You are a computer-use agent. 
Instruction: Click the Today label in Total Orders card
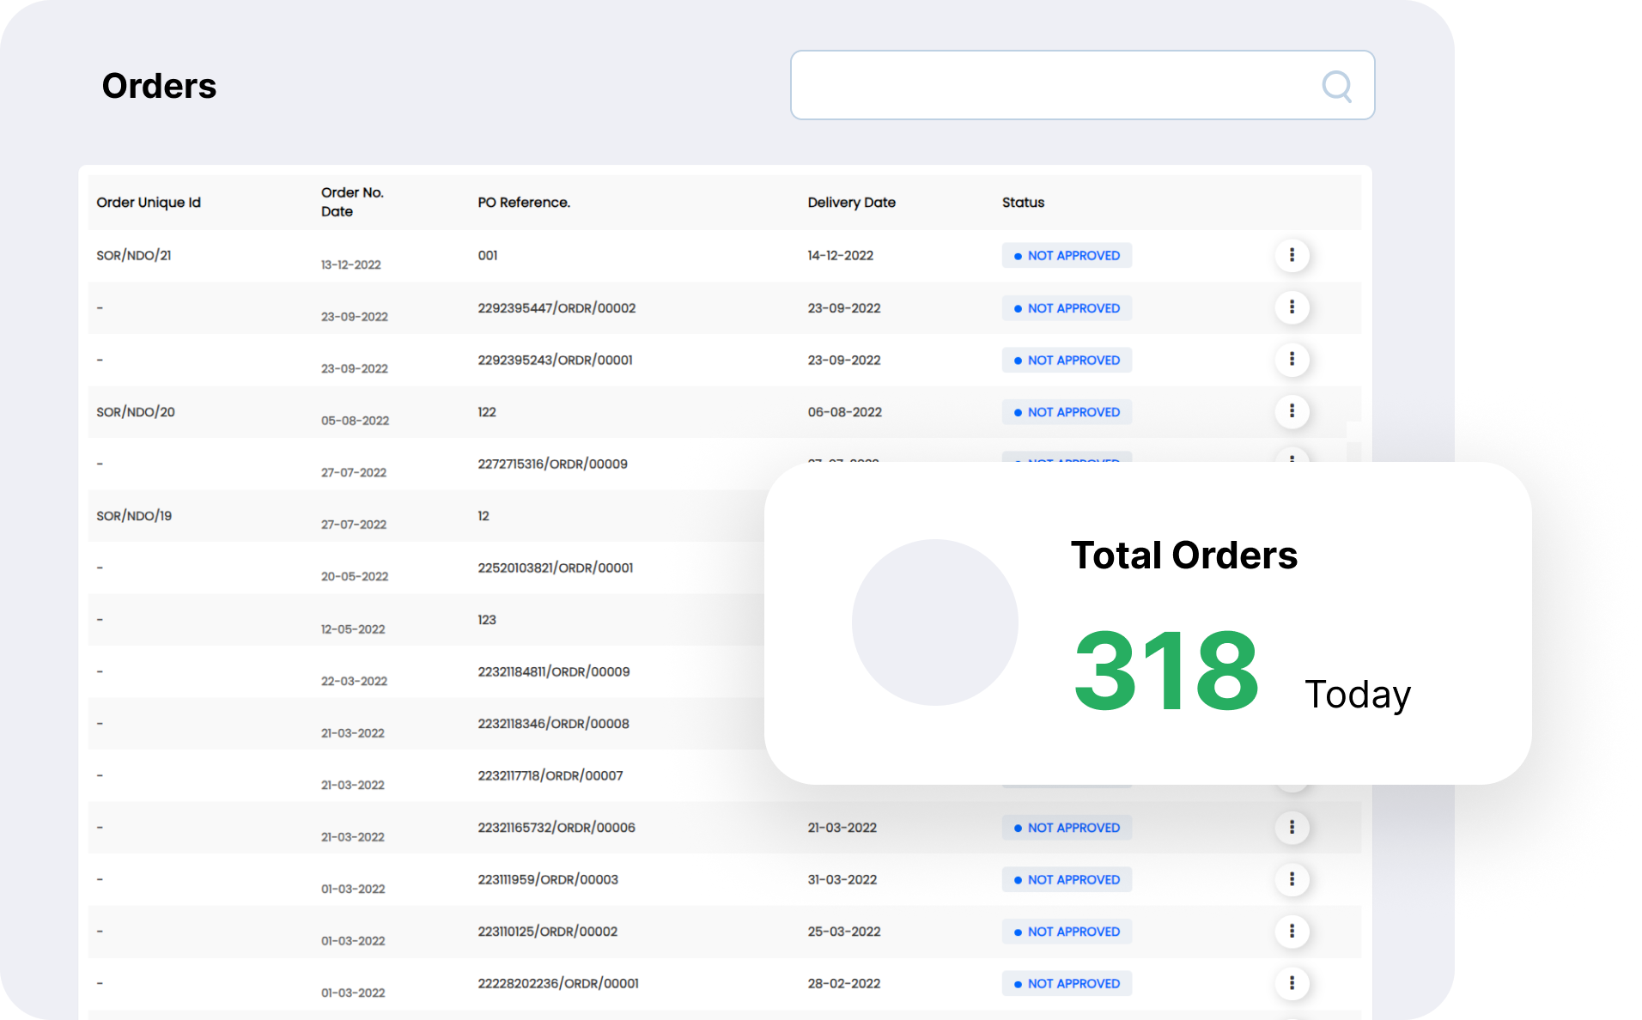1358,694
